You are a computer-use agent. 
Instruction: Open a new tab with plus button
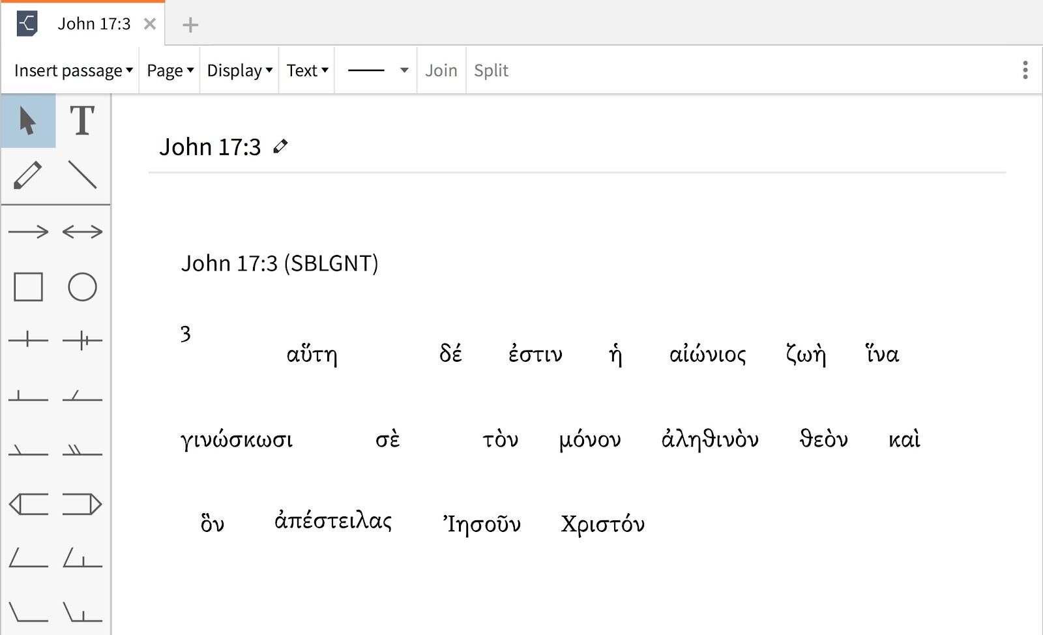(190, 25)
